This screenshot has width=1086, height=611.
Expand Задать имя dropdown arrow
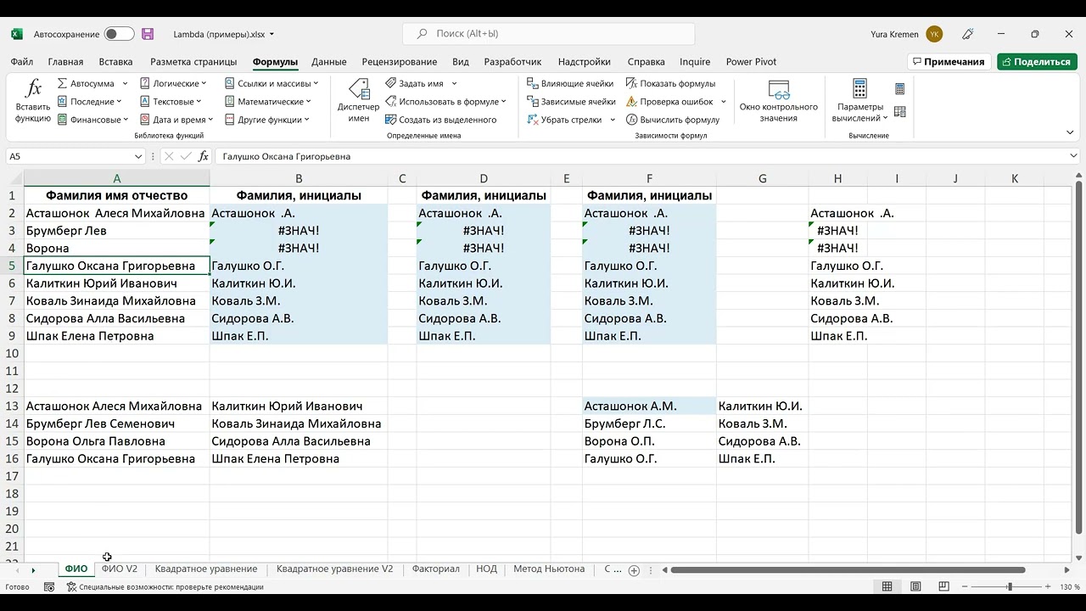(454, 84)
